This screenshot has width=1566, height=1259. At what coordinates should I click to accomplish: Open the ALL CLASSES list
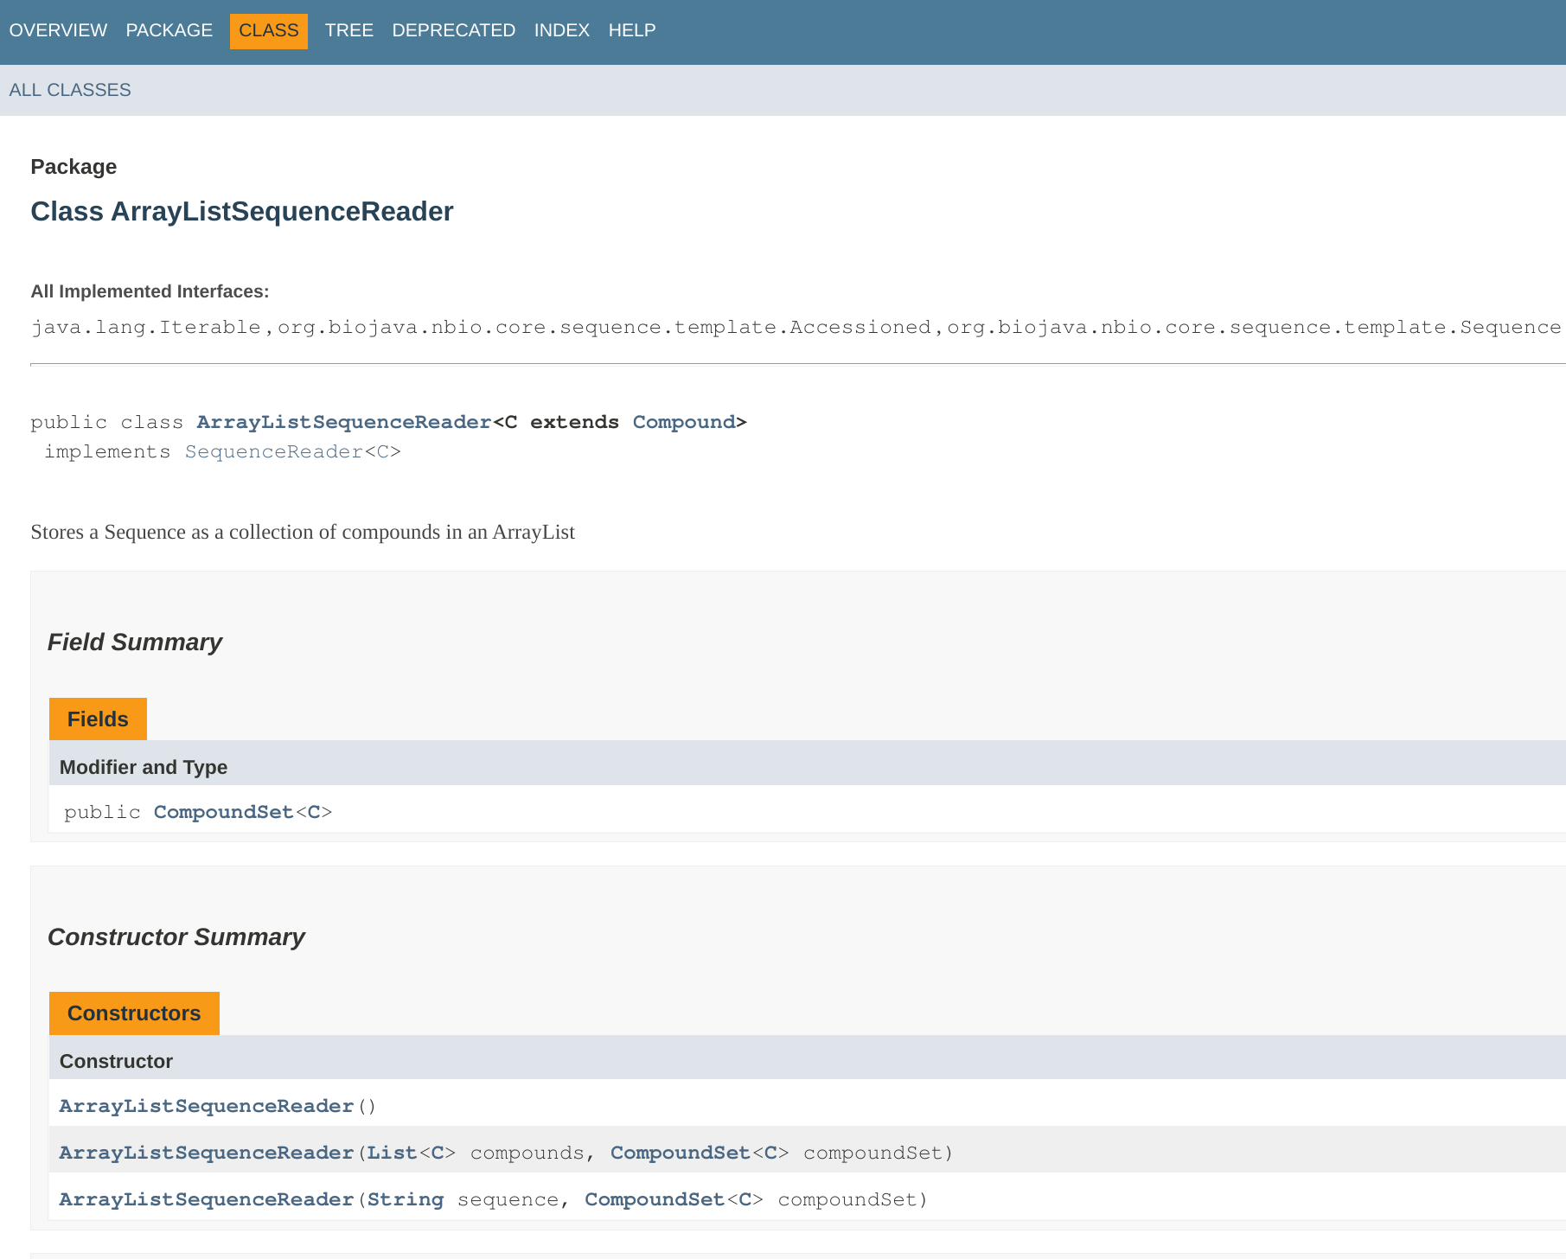coord(70,89)
